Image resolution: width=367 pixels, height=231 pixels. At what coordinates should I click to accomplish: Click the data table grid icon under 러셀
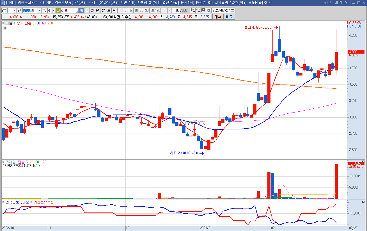(x=5, y=28)
